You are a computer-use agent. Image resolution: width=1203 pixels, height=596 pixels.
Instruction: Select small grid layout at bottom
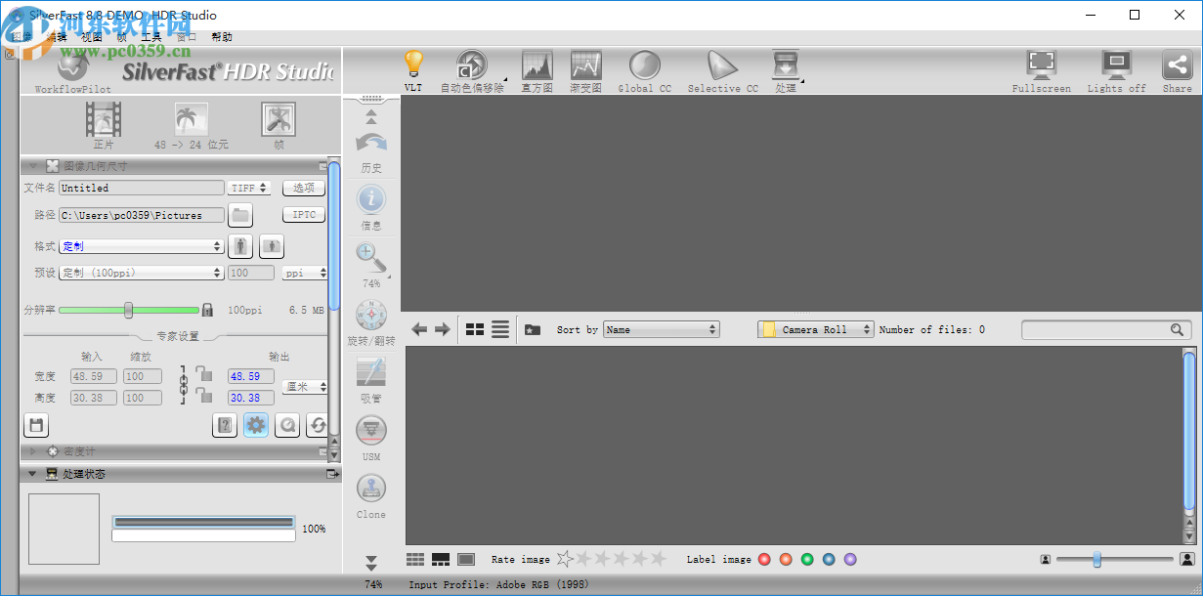(415, 560)
